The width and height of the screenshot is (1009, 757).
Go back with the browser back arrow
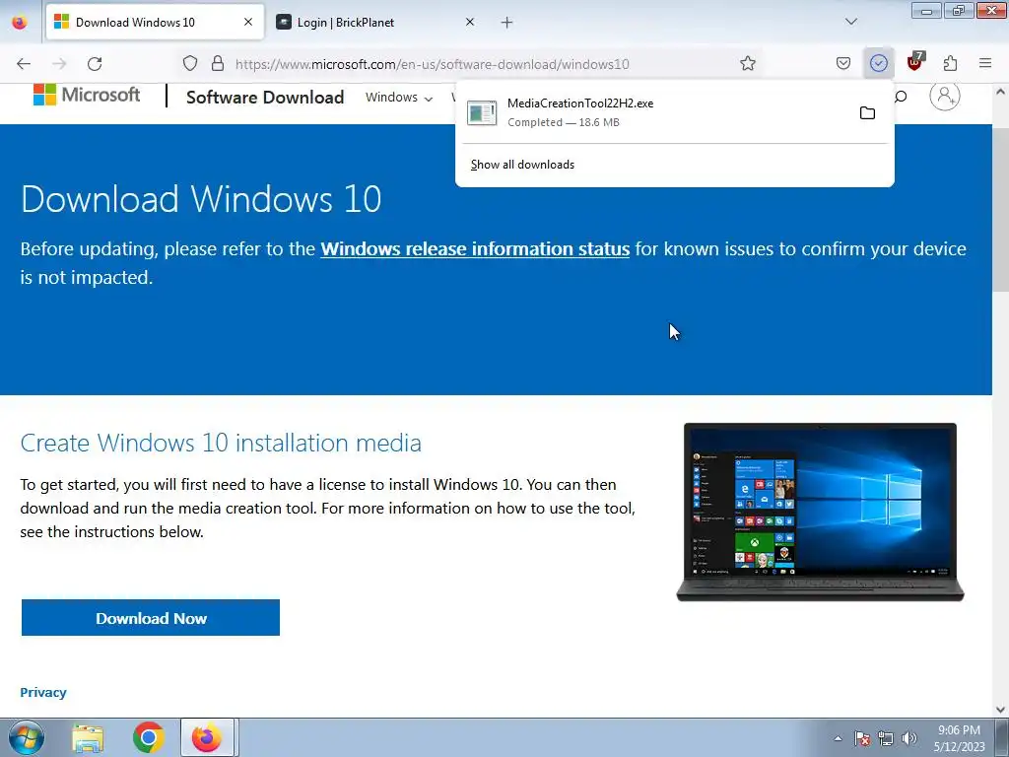(24, 64)
